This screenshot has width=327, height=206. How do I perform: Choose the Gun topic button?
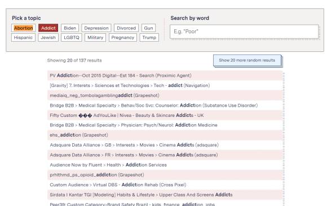click(x=148, y=28)
